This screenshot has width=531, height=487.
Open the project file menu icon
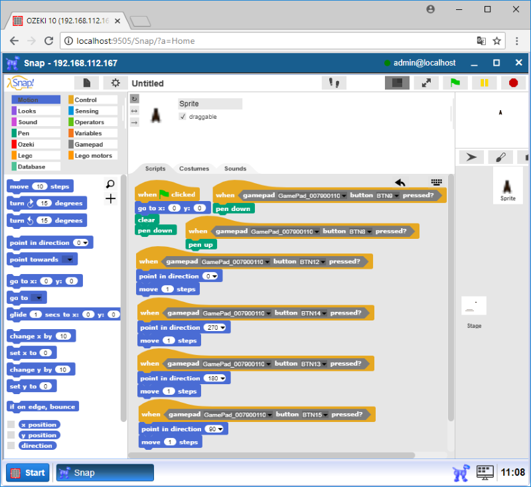click(87, 83)
